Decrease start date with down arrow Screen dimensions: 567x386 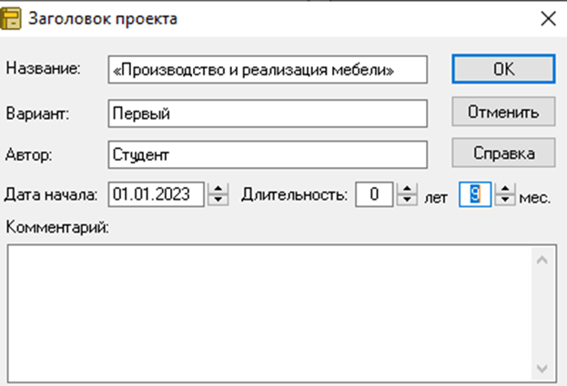coord(218,200)
